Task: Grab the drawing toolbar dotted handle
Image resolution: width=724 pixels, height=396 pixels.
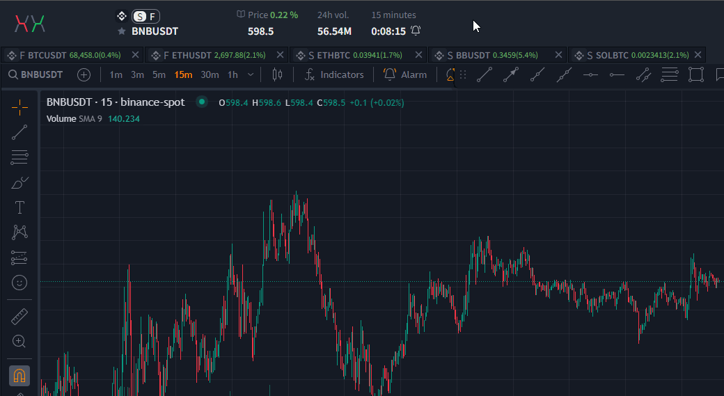Action: click(463, 74)
